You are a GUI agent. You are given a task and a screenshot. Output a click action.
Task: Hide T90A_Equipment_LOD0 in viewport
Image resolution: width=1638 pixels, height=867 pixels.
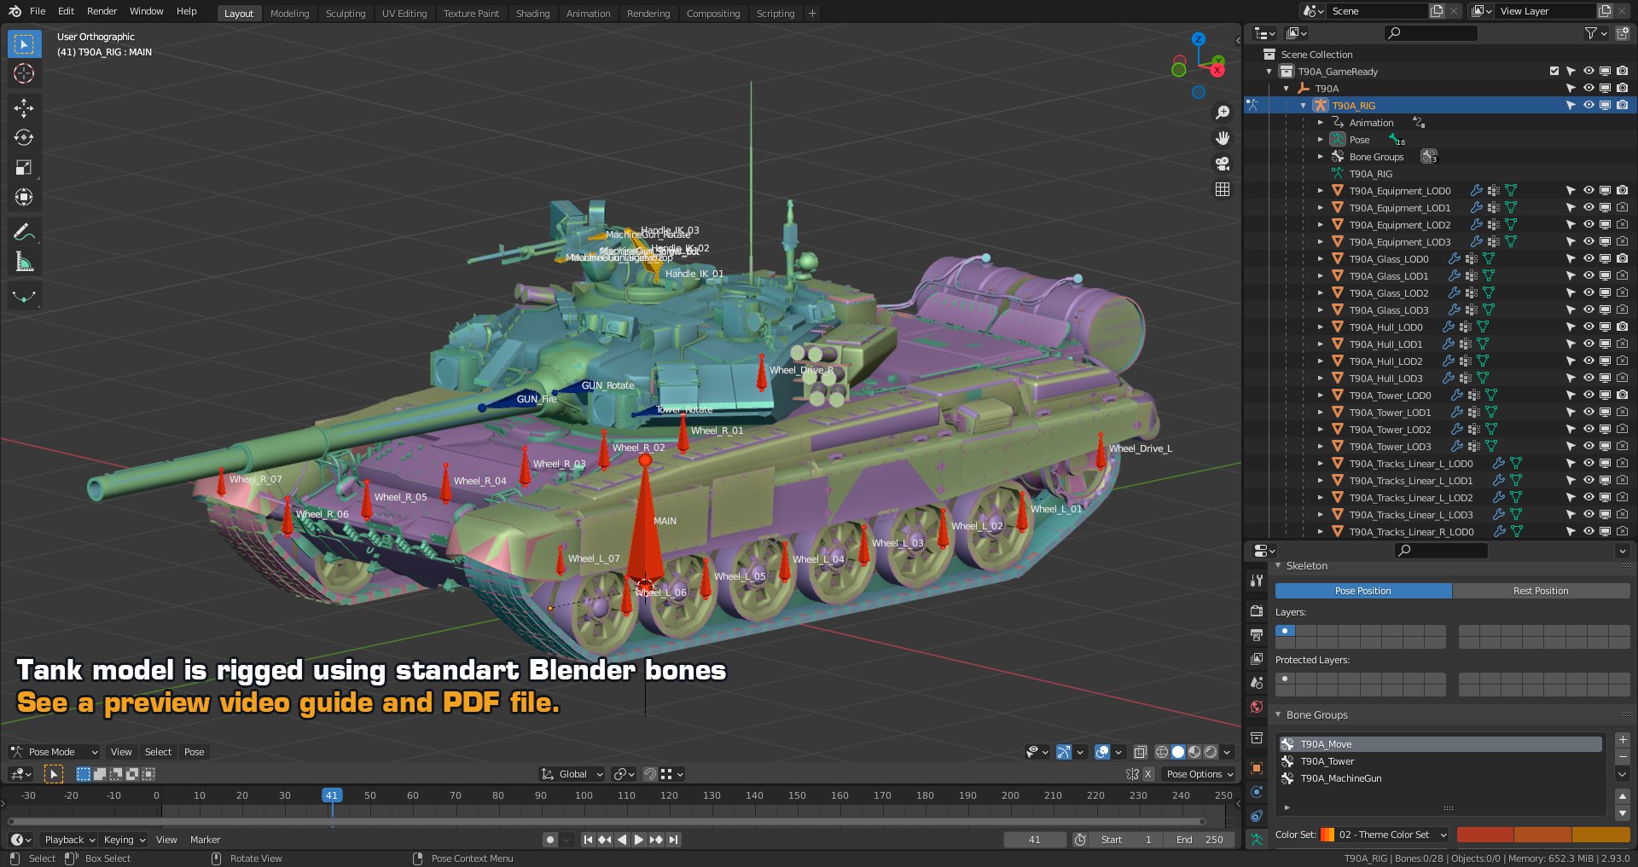[x=1589, y=191]
